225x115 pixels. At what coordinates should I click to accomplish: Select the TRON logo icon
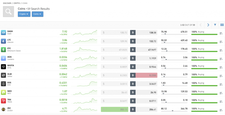3,101
